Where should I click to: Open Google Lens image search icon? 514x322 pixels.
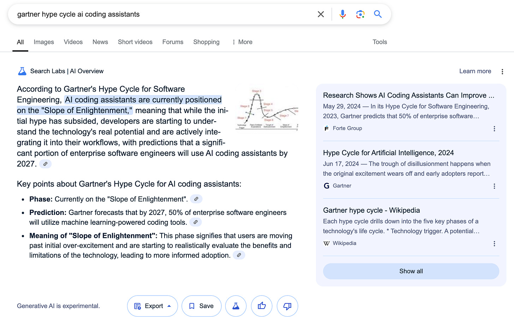point(360,14)
